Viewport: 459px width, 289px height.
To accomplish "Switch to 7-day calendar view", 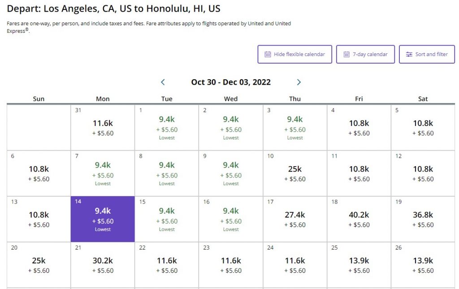I will click(x=365, y=54).
